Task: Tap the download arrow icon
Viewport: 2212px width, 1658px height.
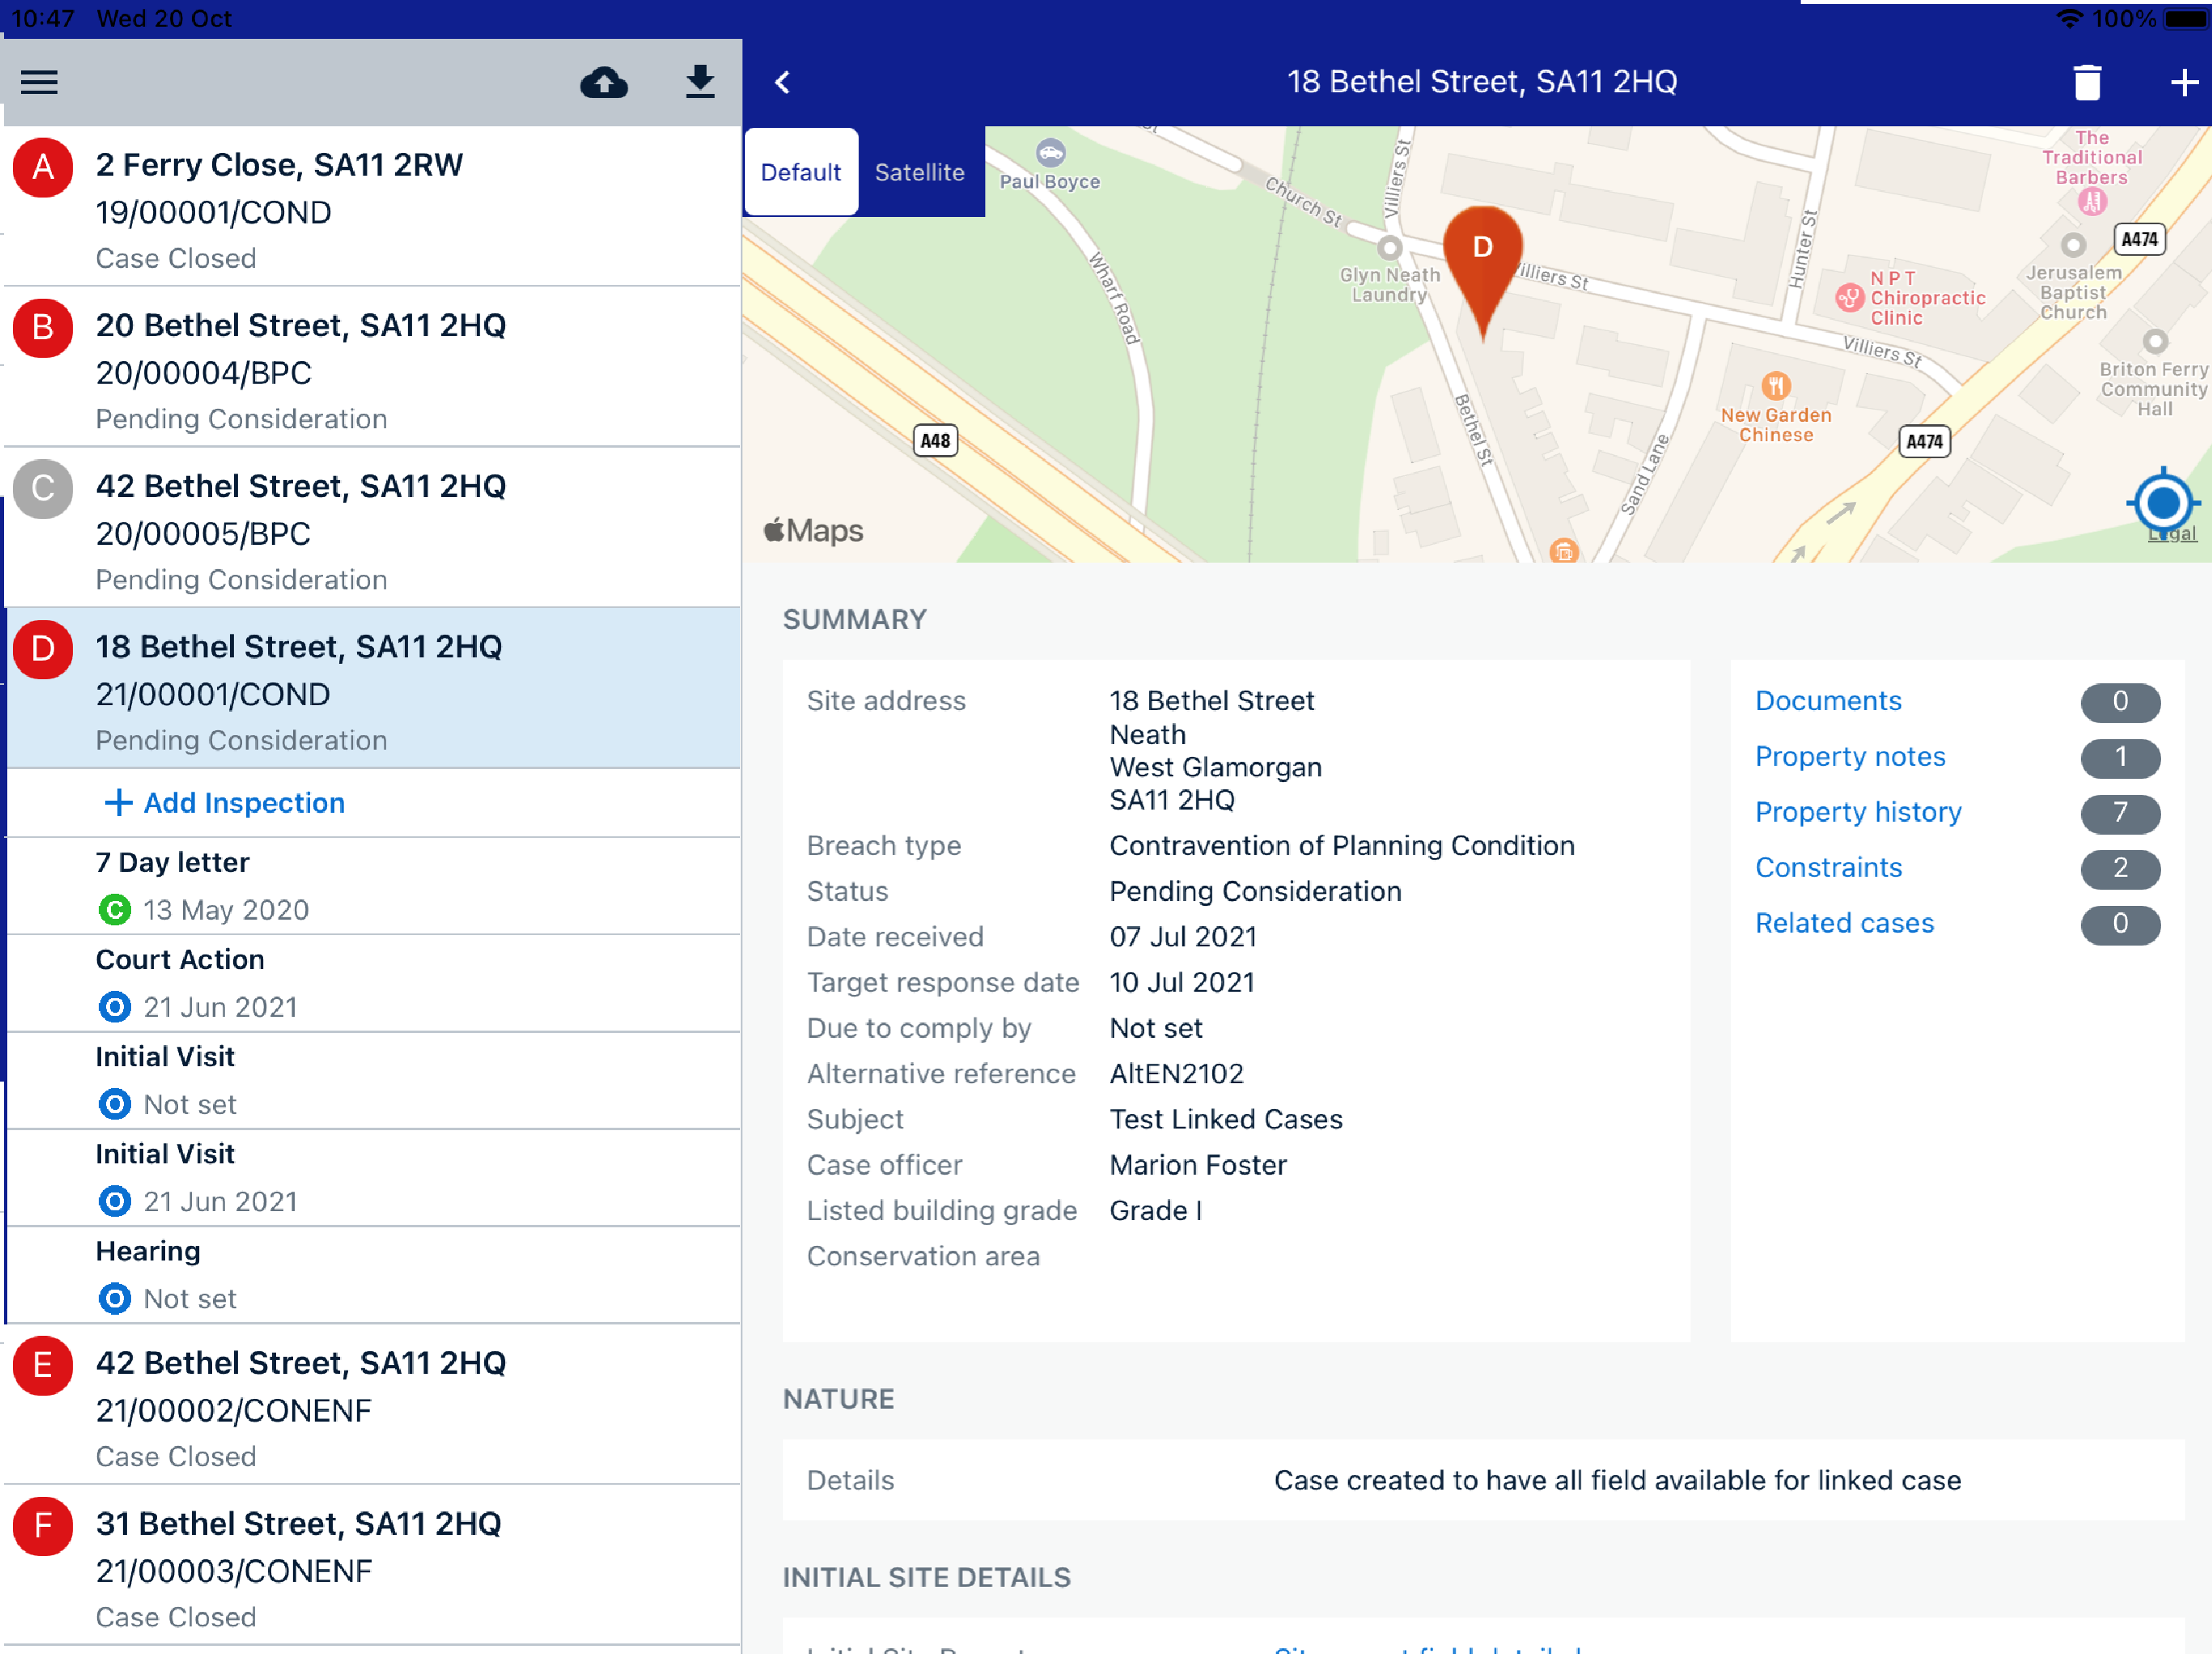Action: pyautogui.click(x=700, y=82)
